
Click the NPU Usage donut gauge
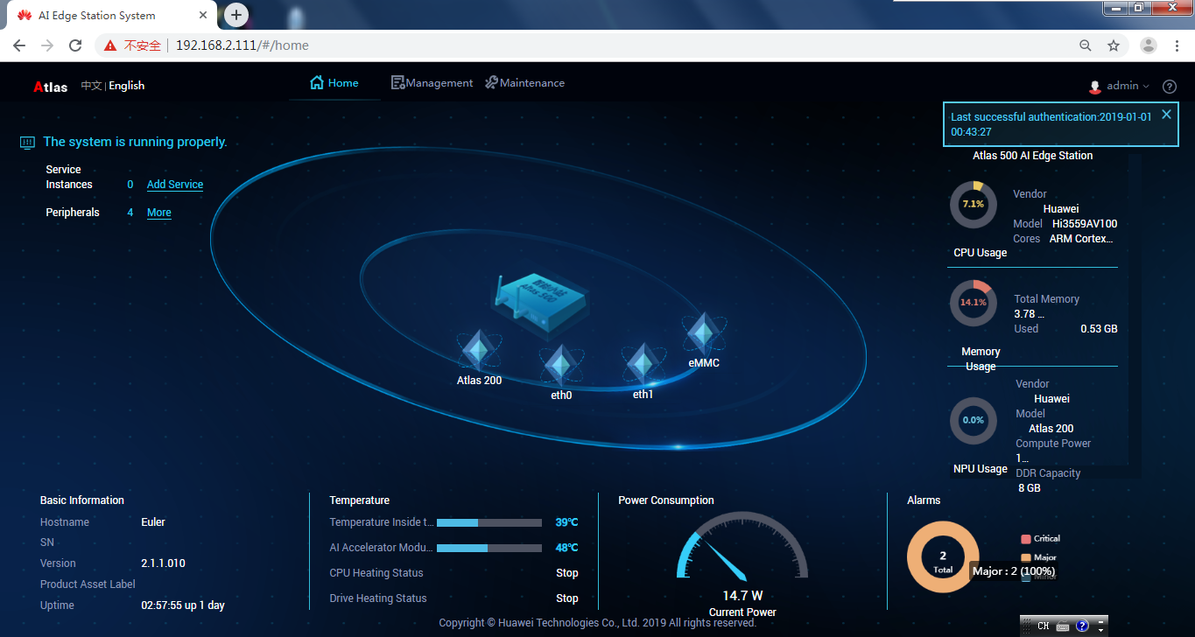[x=974, y=420]
